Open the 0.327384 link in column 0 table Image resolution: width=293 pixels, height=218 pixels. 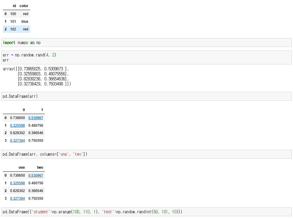point(17,141)
